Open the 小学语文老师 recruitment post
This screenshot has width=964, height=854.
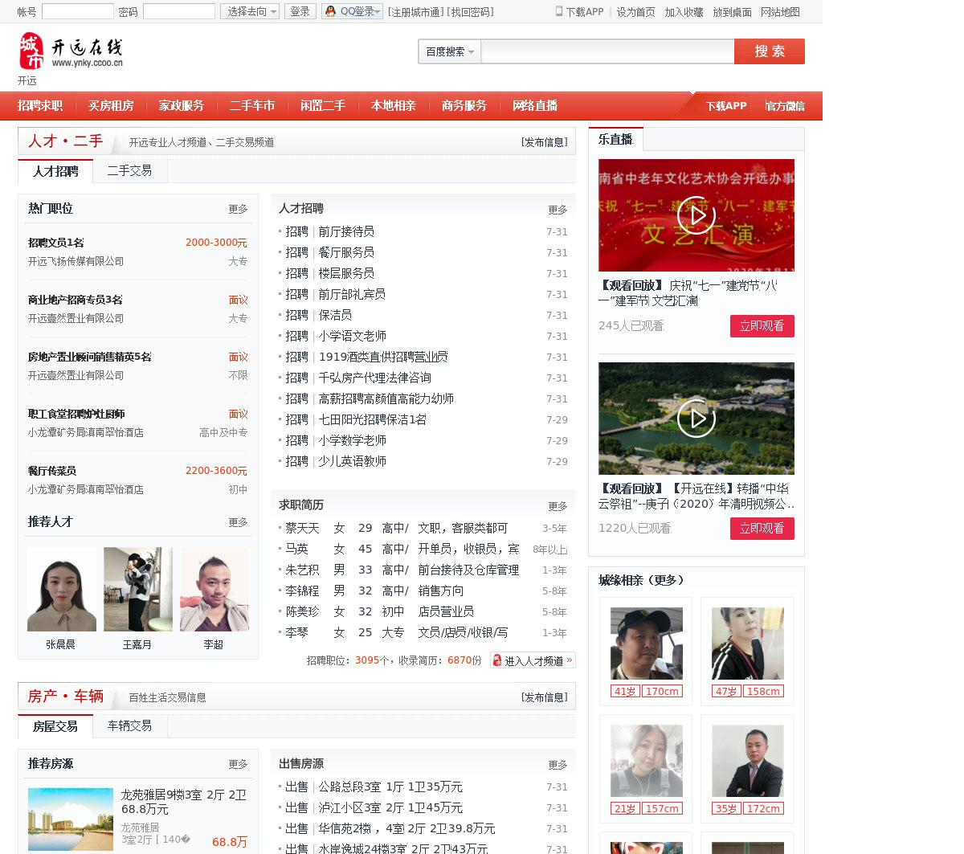tap(353, 336)
